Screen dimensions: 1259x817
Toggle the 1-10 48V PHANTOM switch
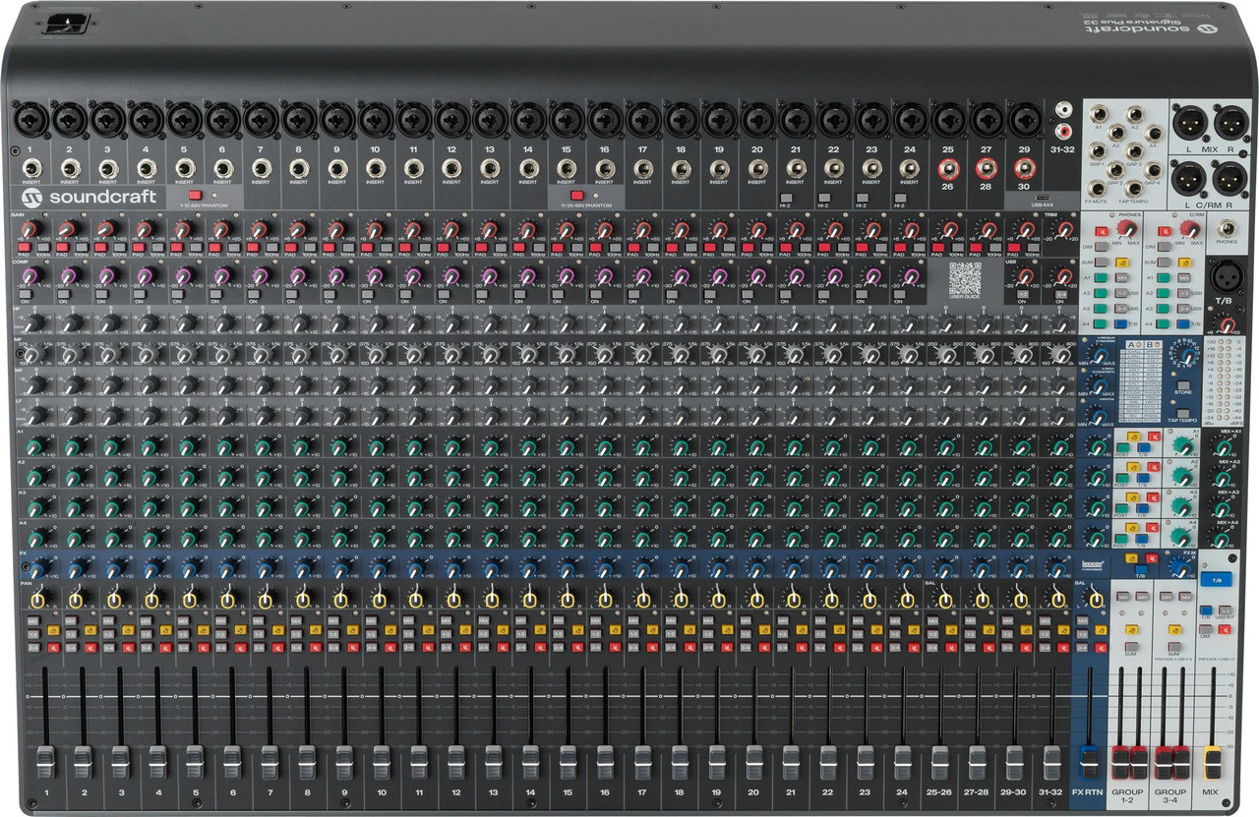point(195,195)
